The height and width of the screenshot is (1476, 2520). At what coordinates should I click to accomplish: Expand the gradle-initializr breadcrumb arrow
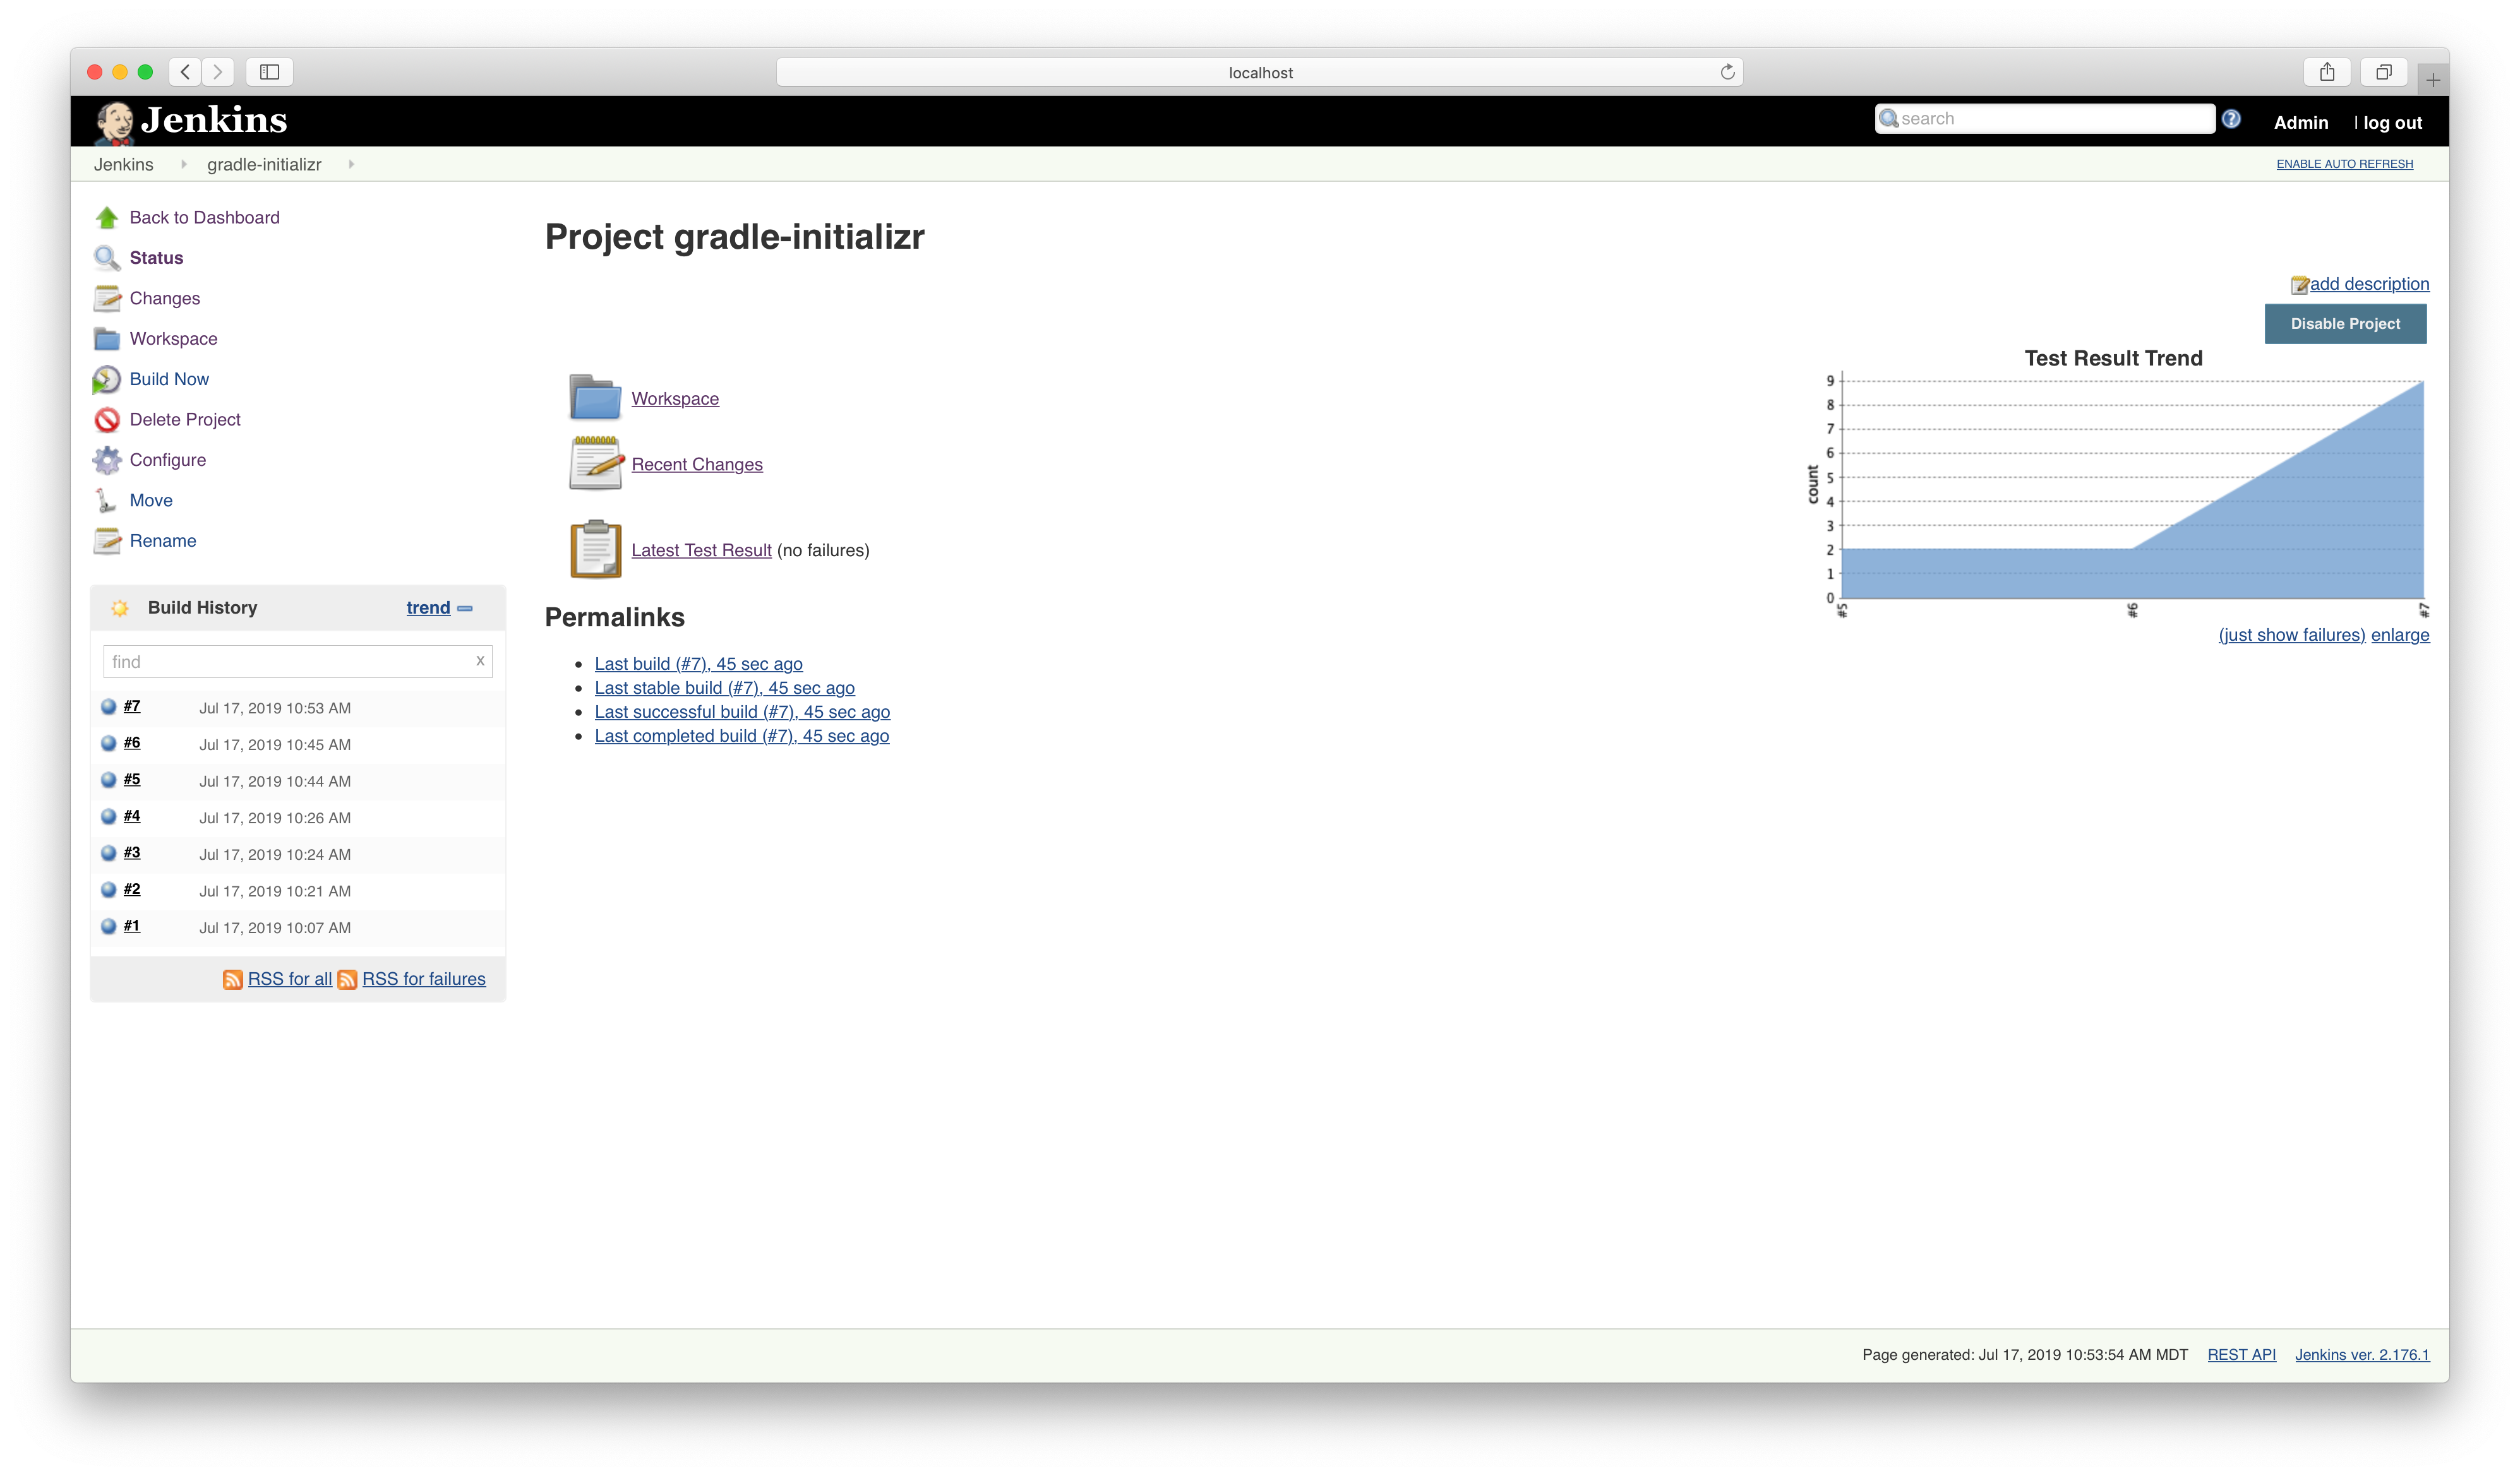[351, 164]
